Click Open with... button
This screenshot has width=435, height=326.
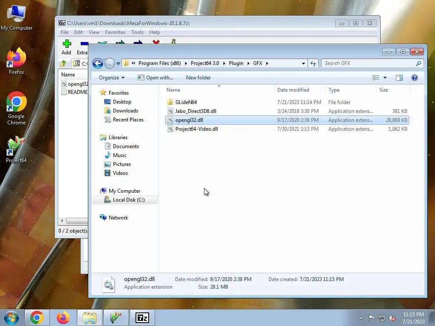pos(155,78)
